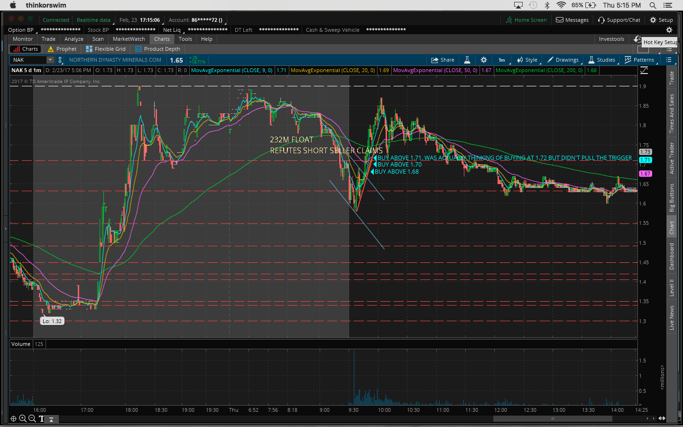Open macOS Spotlight search

(653, 5)
